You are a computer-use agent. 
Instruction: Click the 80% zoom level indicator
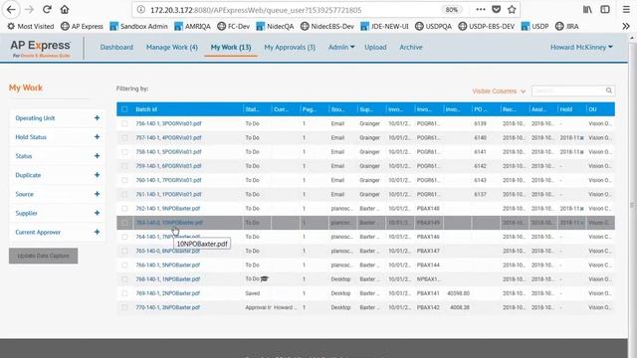click(x=451, y=10)
